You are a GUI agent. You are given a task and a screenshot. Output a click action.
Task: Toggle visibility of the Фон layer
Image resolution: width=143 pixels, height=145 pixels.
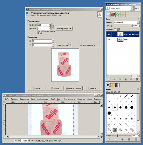[109, 40]
